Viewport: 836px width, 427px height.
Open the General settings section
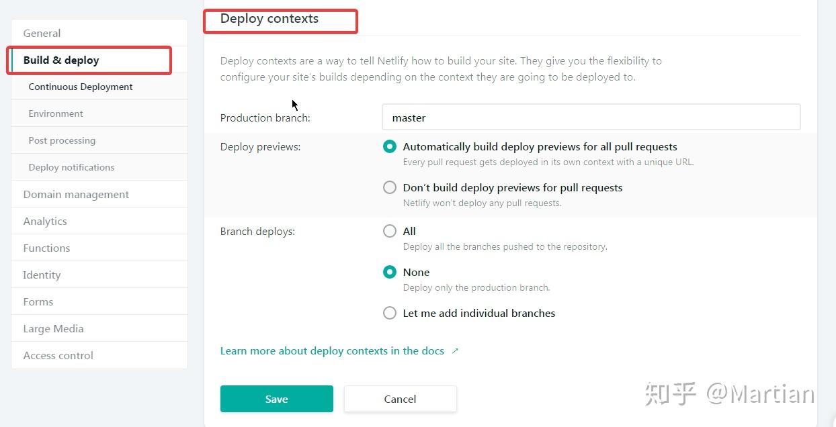(42, 33)
